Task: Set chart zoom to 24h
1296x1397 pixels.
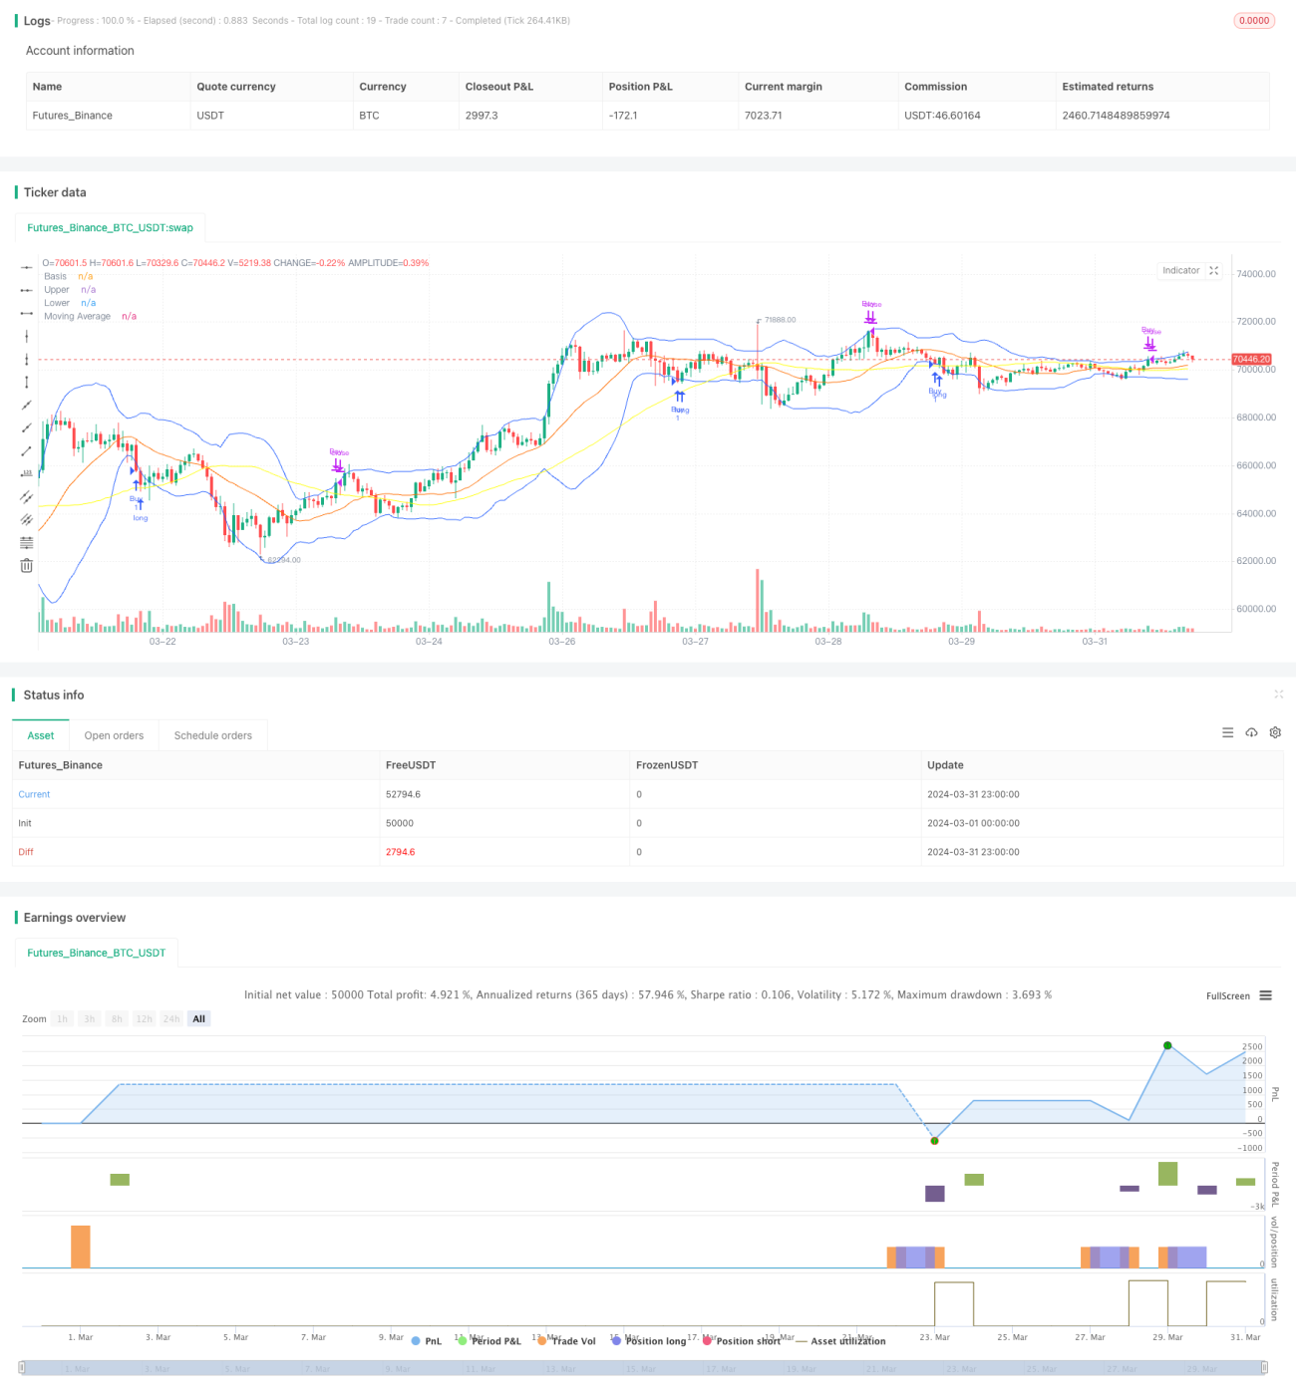Action: (171, 1018)
